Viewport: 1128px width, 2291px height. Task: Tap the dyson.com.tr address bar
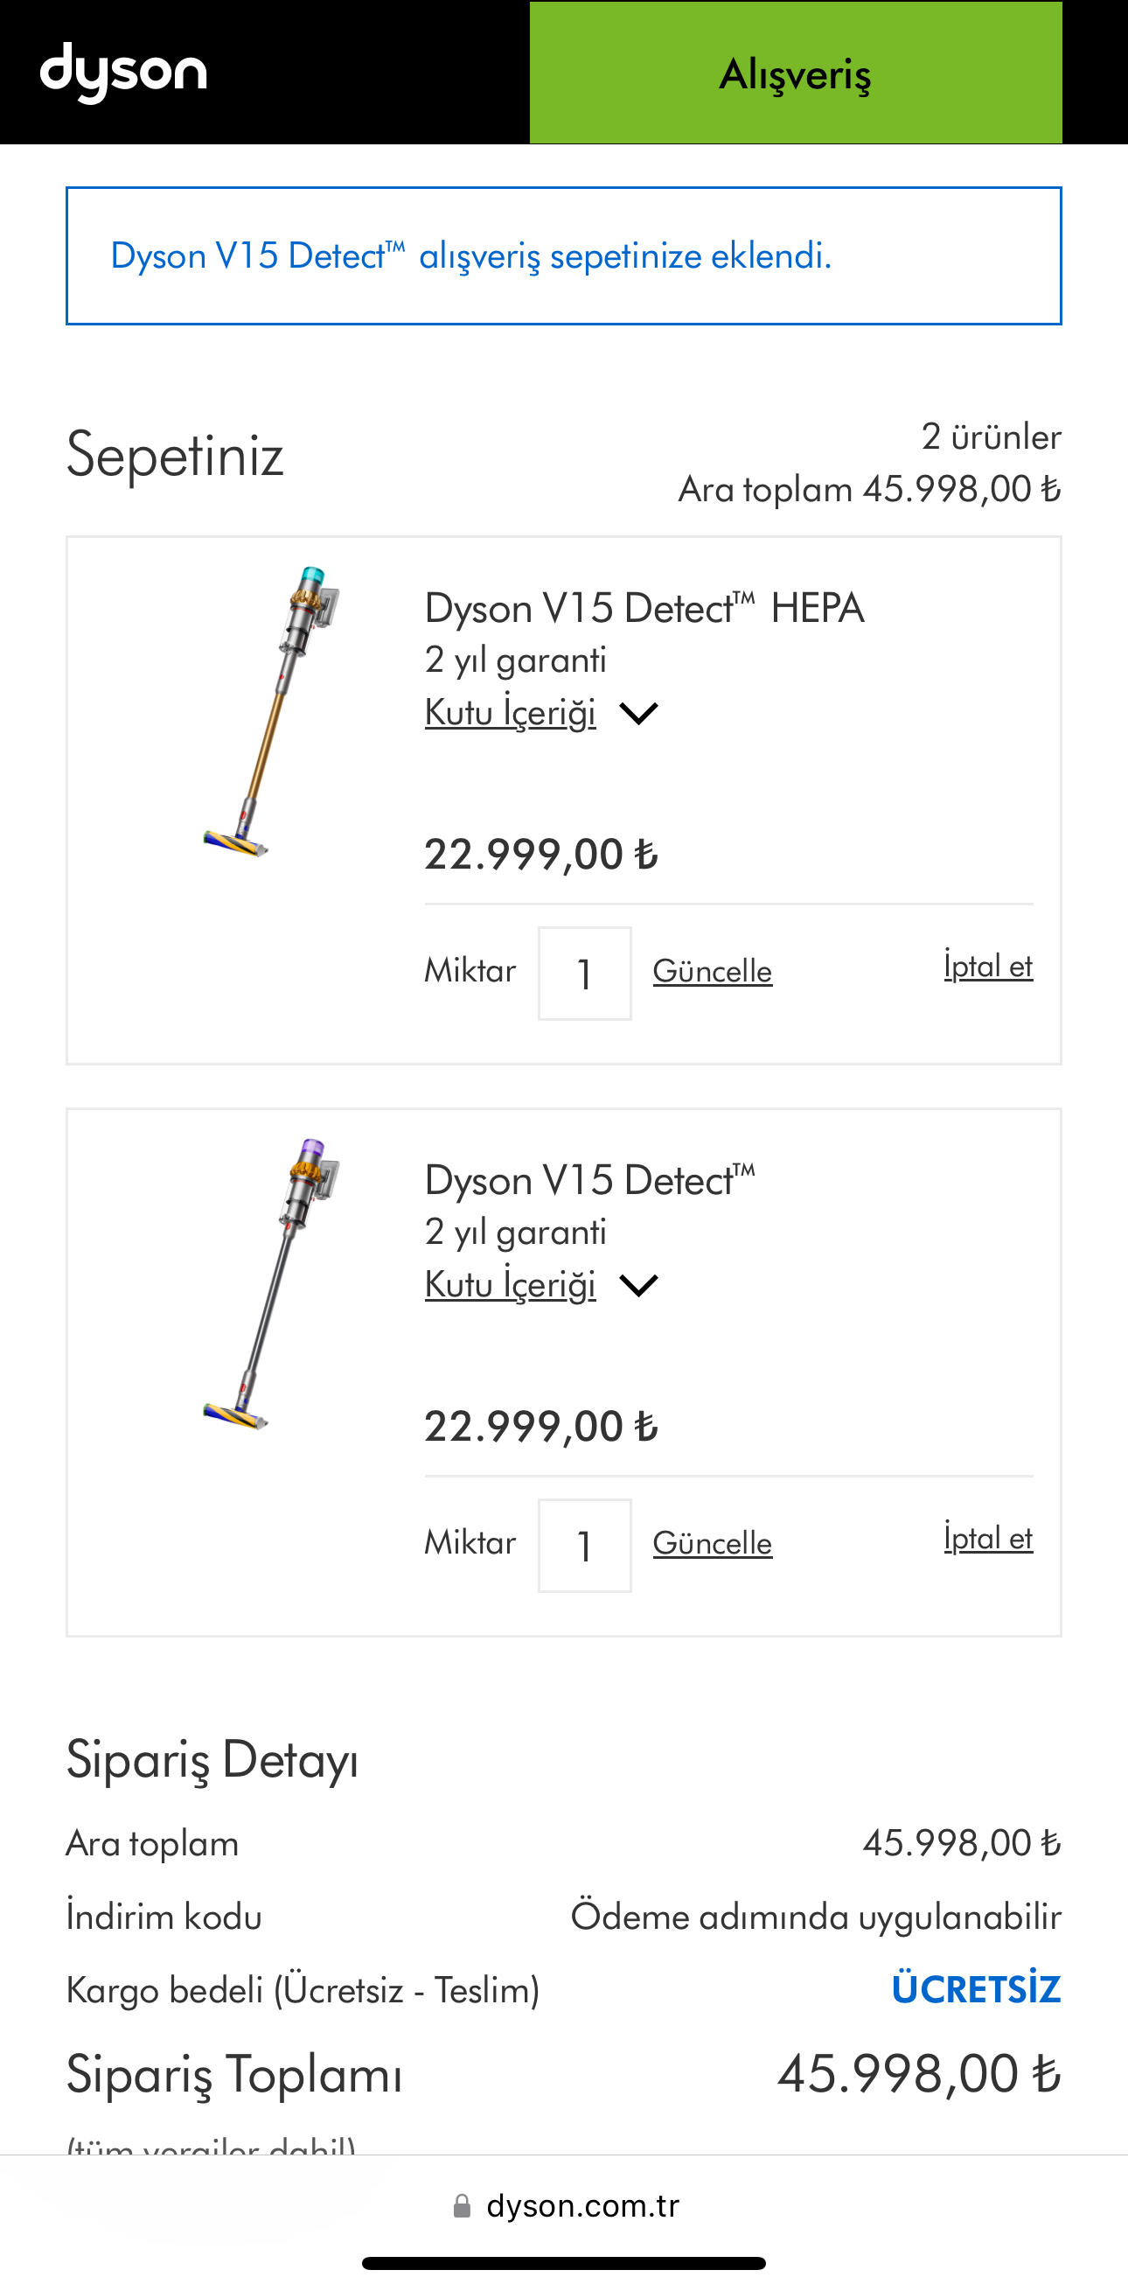[x=582, y=2205]
